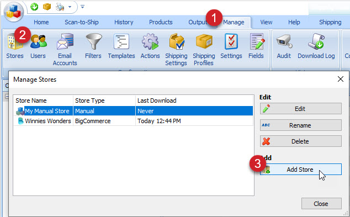Open the Audit camera icon
Image resolution: width=350 pixels, height=217 pixels.
coord(284,46)
